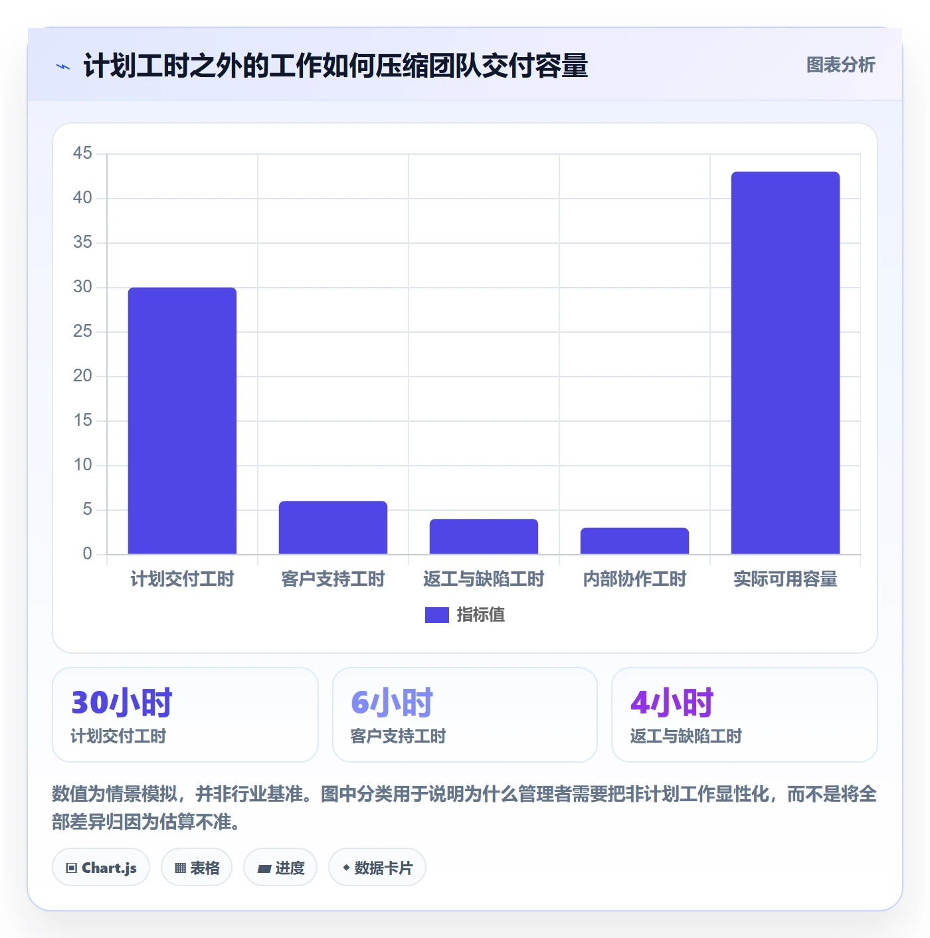Click the 计划交付工时 x-axis label
Screen dimensions: 930x938
[x=182, y=579]
